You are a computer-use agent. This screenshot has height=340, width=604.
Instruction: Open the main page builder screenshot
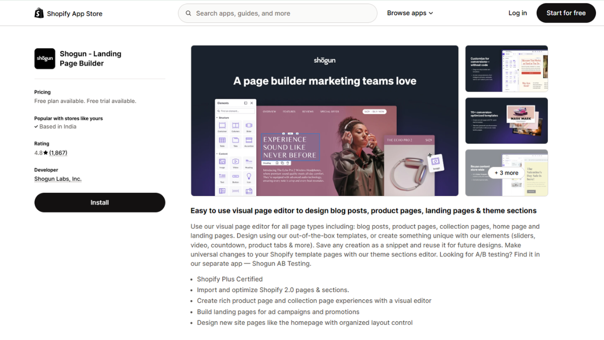[325, 121]
